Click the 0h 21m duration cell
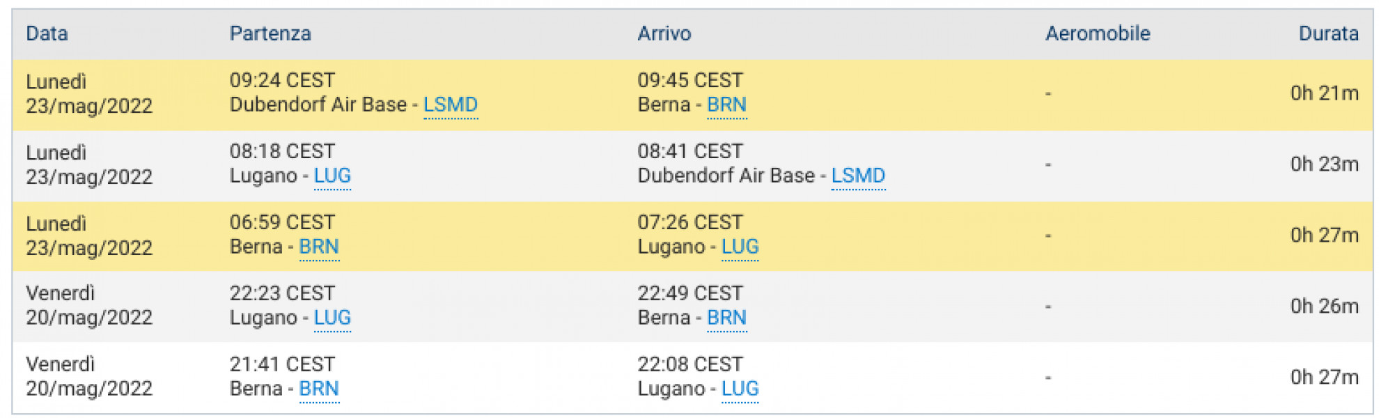 point(1324,93)
